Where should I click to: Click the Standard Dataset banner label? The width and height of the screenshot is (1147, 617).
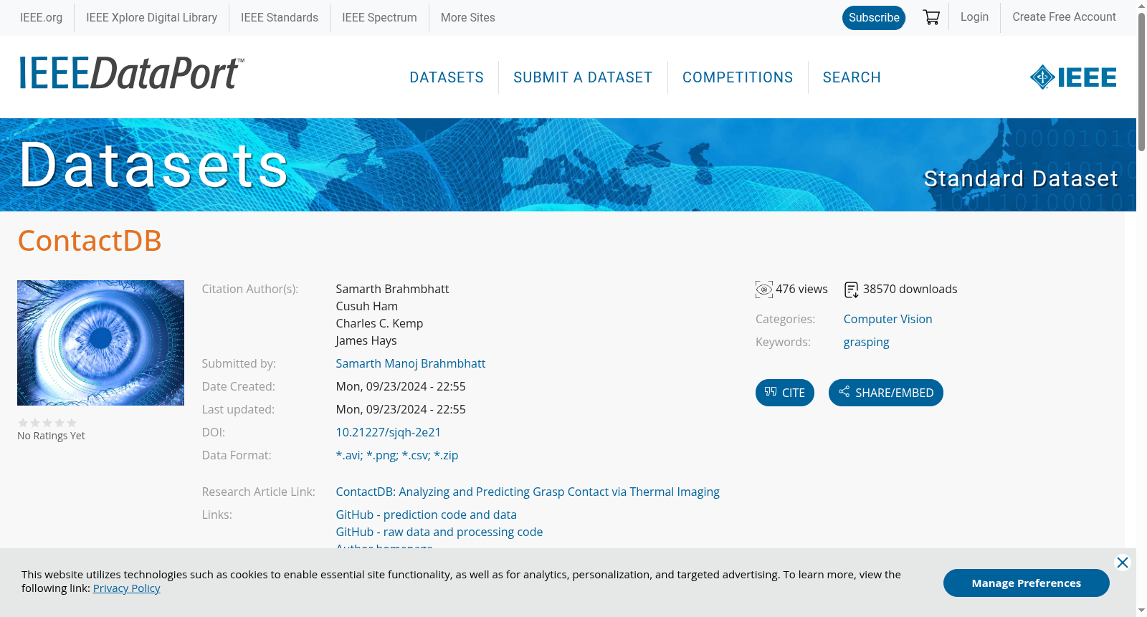click(x=1021, y=178)
